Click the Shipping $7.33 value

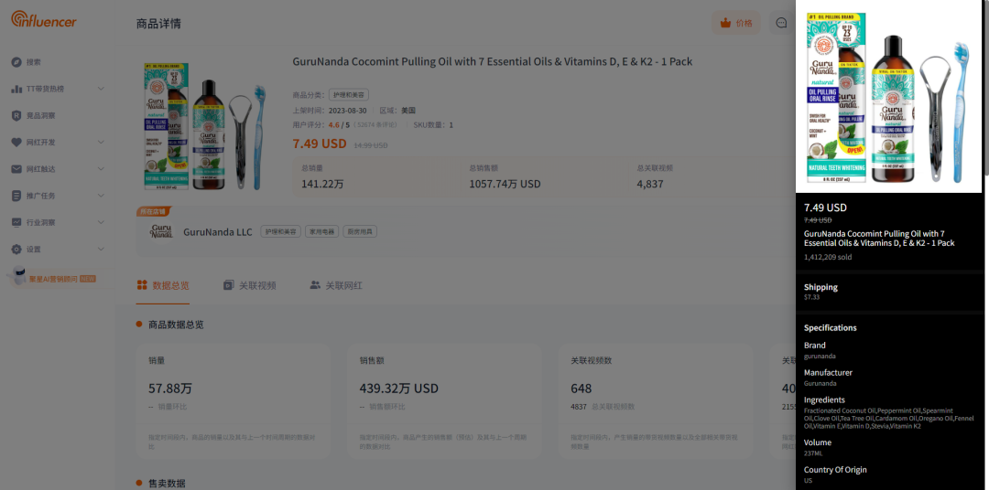pyautogui.click(x=811, y=297)
